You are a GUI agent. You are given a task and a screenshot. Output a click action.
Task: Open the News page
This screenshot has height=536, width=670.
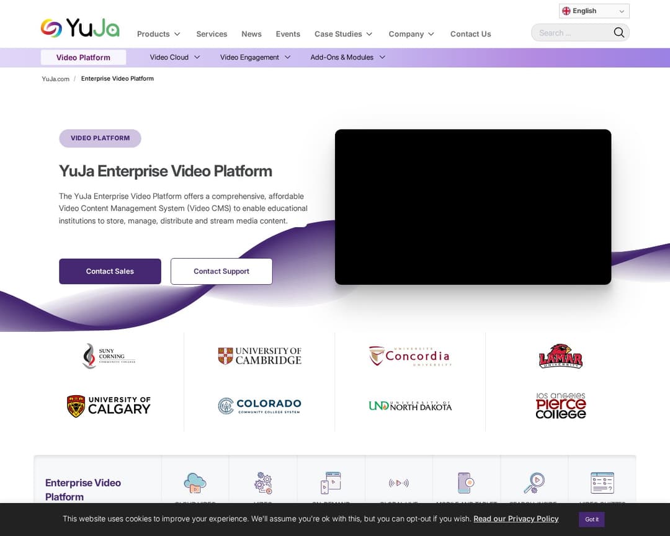(251, 33)
